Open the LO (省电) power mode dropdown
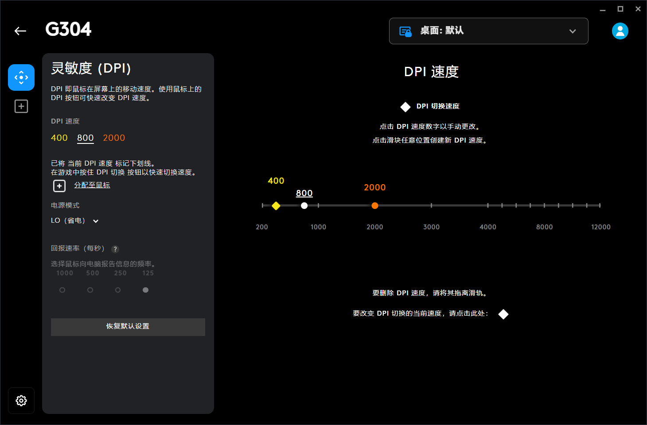647x425 pixels. (74, 220)
